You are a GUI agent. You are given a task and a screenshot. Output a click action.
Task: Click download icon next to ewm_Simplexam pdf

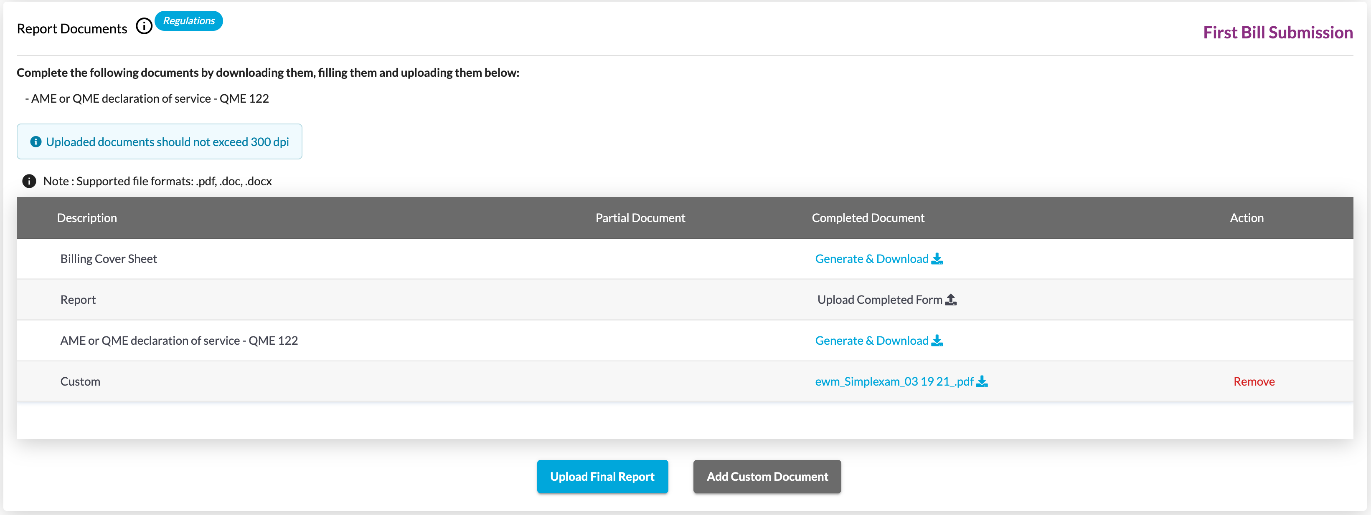click(x=981, y=381)
